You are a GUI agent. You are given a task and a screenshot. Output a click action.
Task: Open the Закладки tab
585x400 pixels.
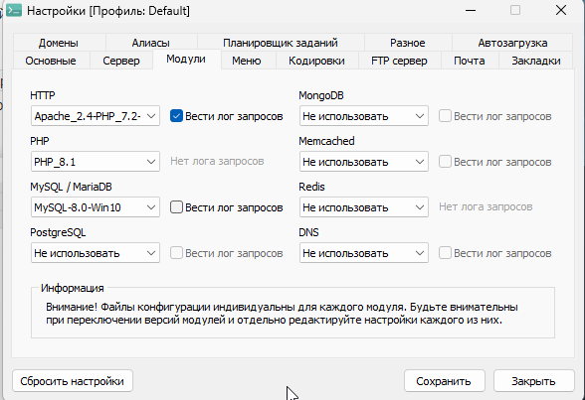(535, 61)
